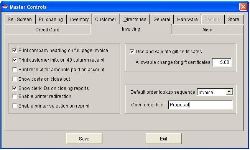Click the Master Controls title bar flag icon

pos(5,7)
